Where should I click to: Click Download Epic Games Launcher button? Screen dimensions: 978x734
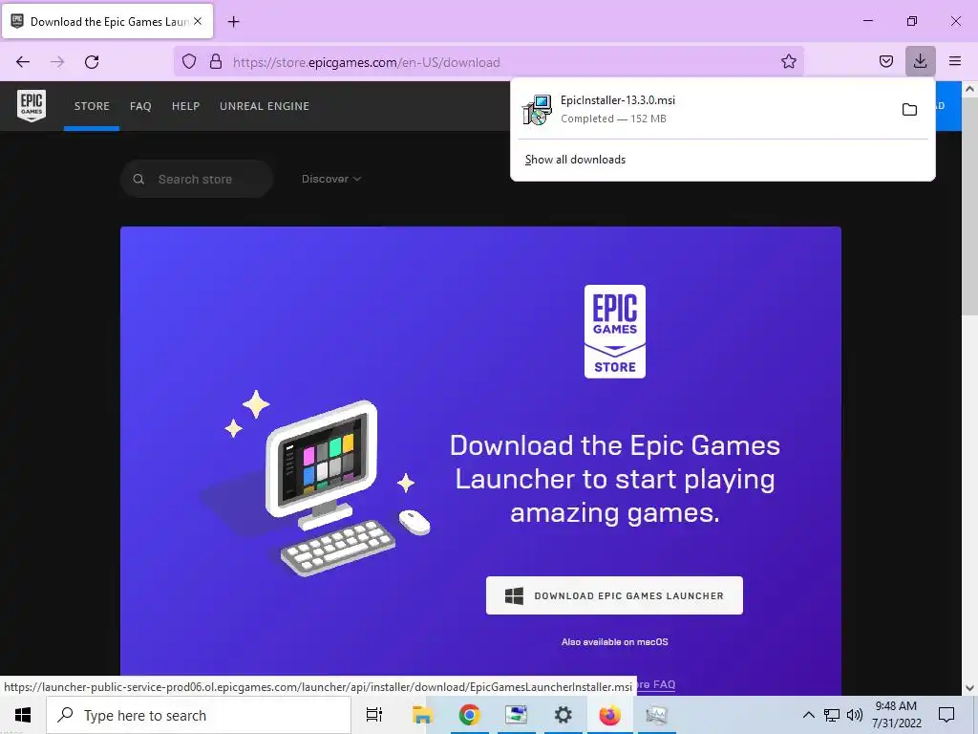pyautogui.click(x=614, y=595)
